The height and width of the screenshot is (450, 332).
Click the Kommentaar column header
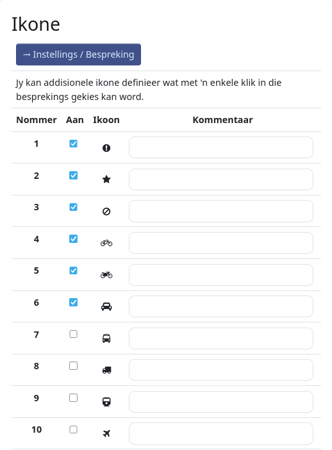[x=222, y=120]
